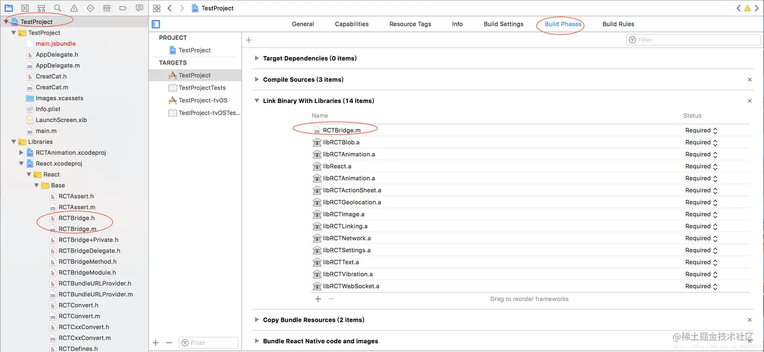Viewport: 764px width, 352px height.
Task: Change Required status for libRCTWebSocket.a
Action: pos(701,286)
